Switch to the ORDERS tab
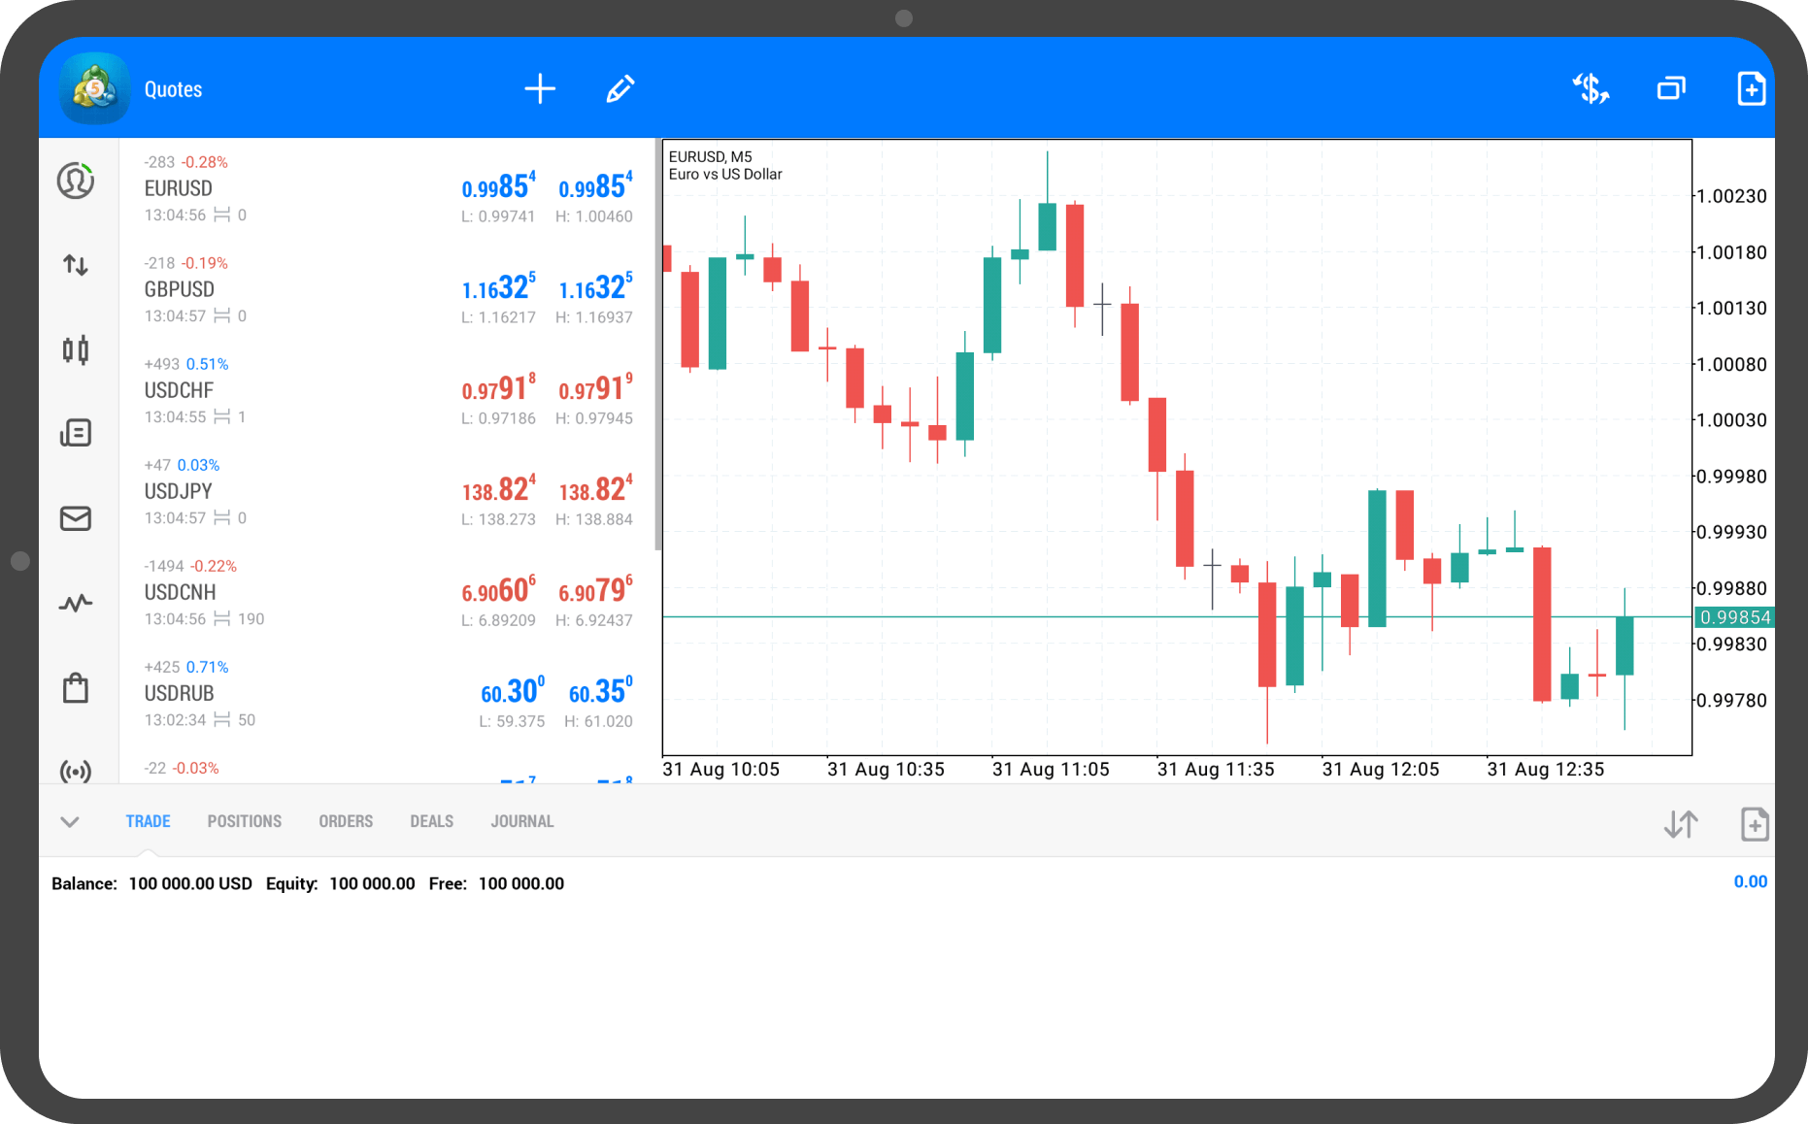This screenshot has width=1808, height=1124. pyautogui.click(x=346, y=821)
